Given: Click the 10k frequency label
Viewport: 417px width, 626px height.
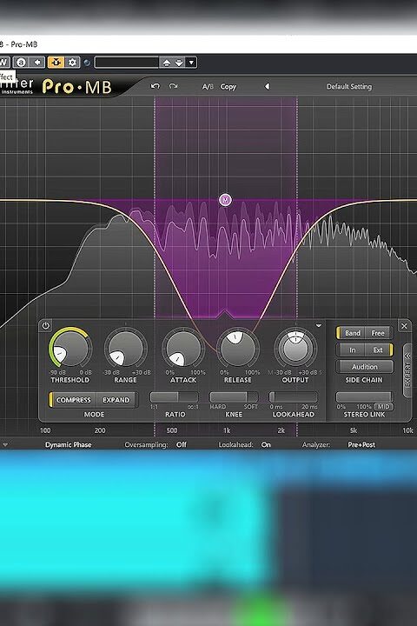Looking at the screenshot, I should [407, 430].
